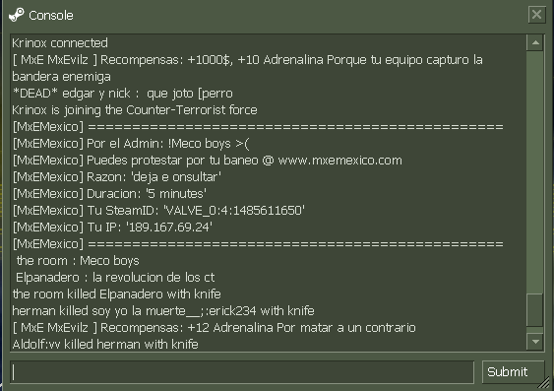Click the scrollbar up arrow
The height and width of the screenshot is (391, 554).
tap(535, 42)
